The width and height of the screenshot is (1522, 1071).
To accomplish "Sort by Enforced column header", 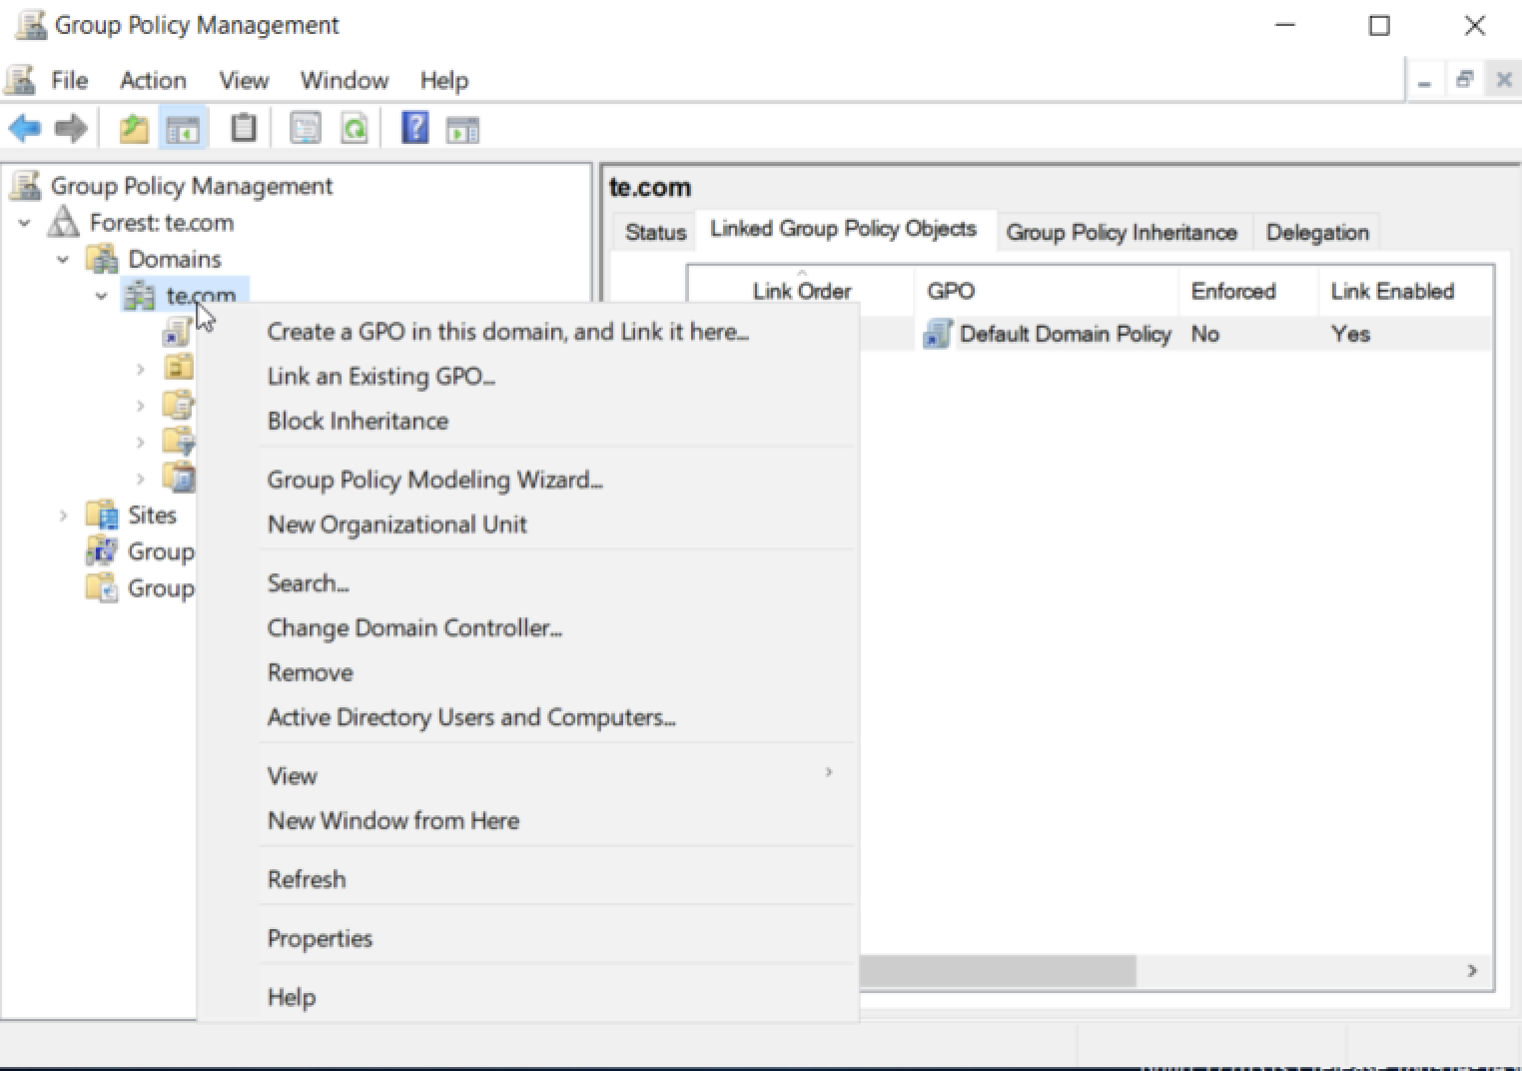I will [1249, 291].
